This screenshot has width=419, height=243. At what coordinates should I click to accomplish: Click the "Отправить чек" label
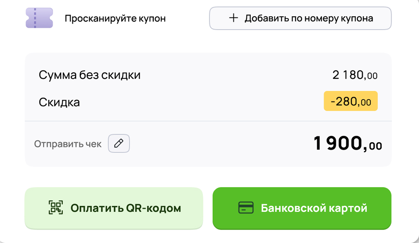(x=68, y=144)
